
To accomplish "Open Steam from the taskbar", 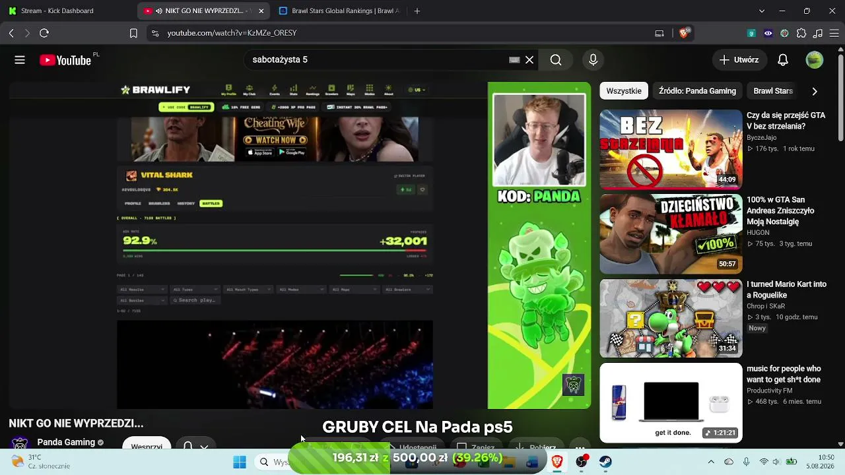I will pyautogui.click(x=605, y=462).
